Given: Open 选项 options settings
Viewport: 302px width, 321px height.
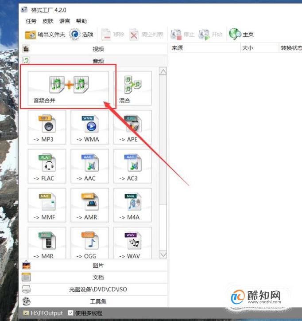Looking at the screenshot, I should pos(81,35).
